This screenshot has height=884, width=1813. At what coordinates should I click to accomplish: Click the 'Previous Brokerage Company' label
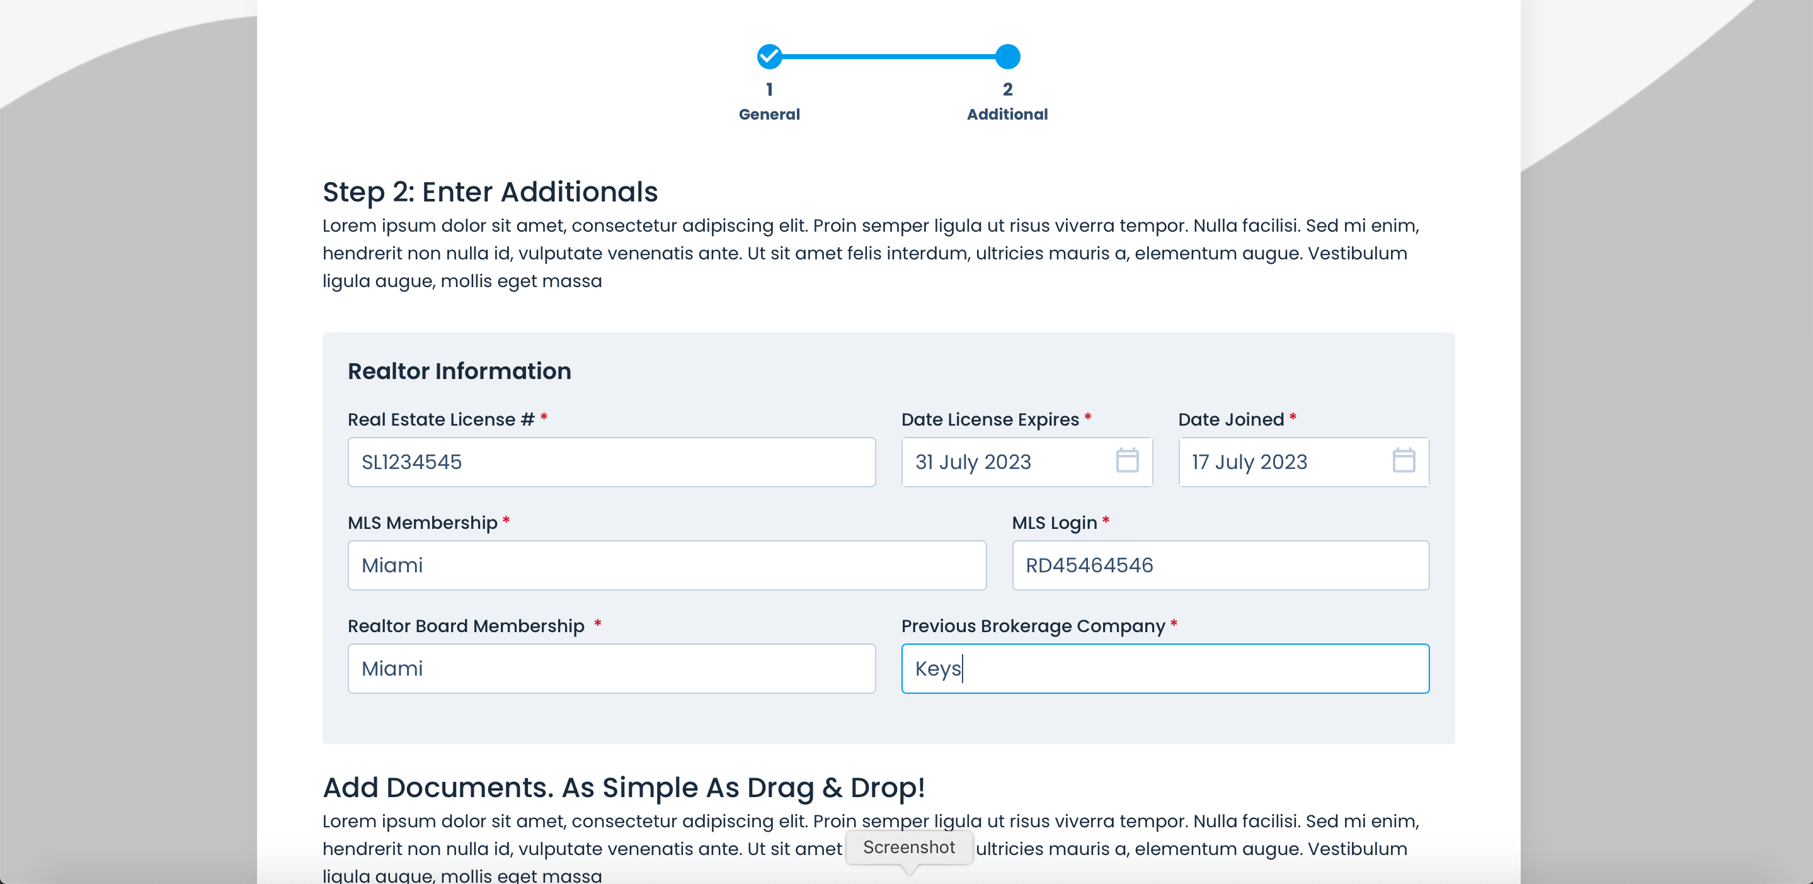[1033, 626]
